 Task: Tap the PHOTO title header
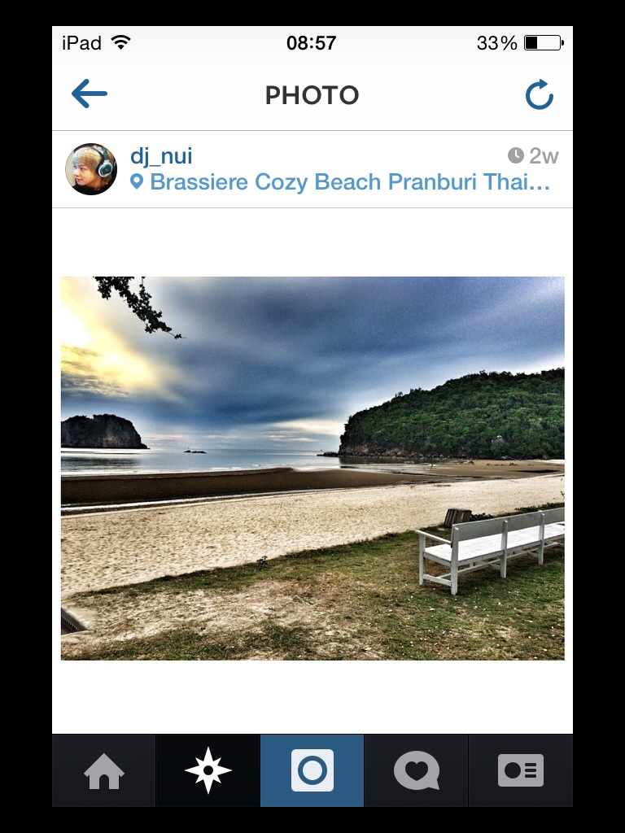[312, 96]
